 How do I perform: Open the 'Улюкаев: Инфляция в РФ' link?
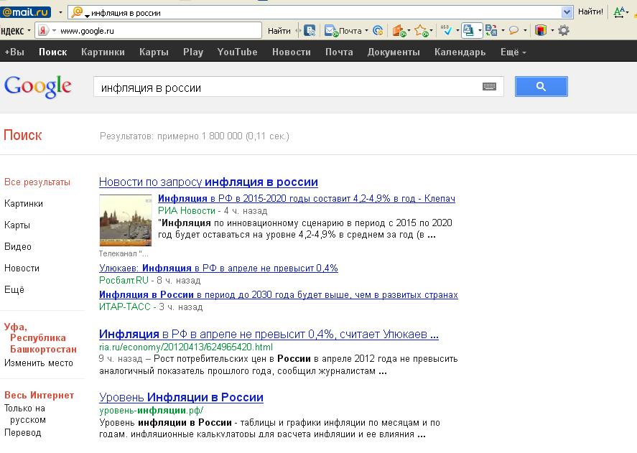click(x=218, y=268)
